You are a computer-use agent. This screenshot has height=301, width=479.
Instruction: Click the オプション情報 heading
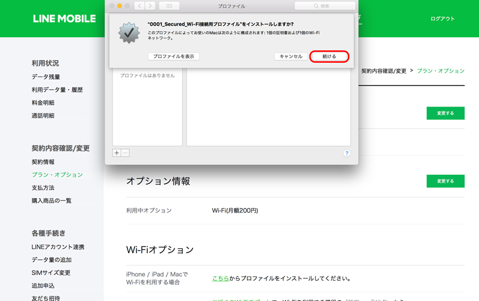tap(158, 181)
